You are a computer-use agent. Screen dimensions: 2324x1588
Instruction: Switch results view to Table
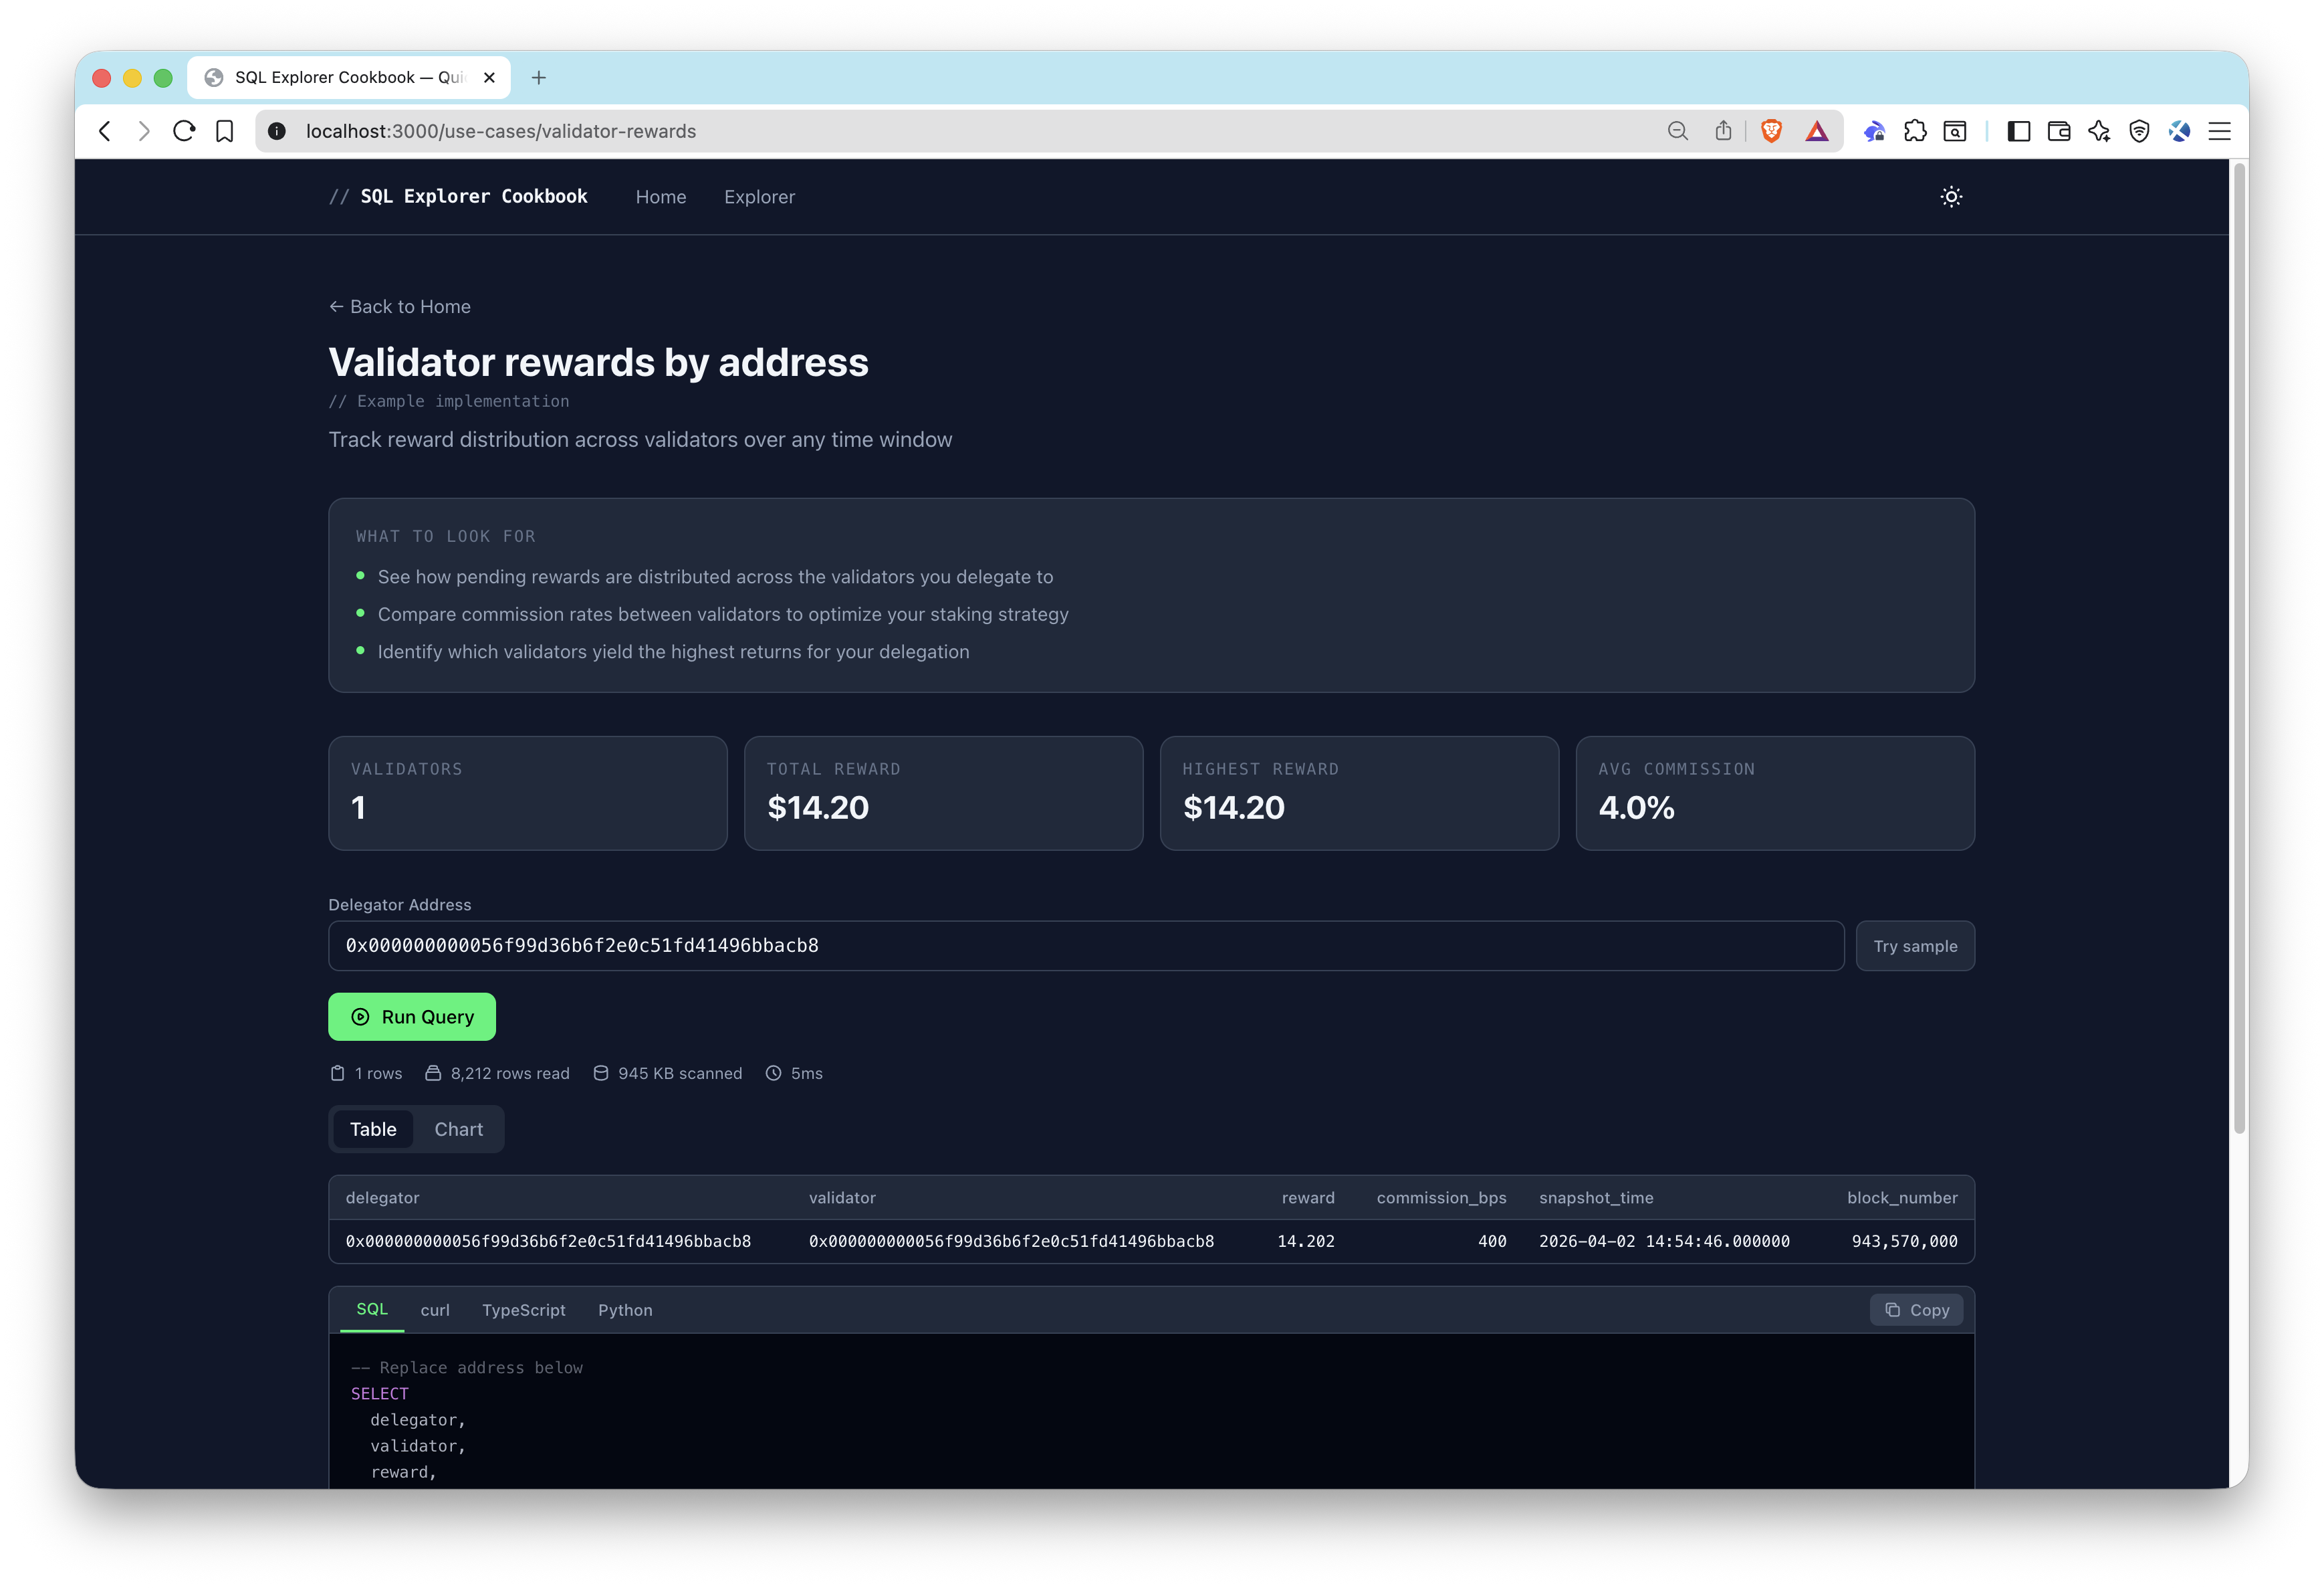tap(373, 1128)
